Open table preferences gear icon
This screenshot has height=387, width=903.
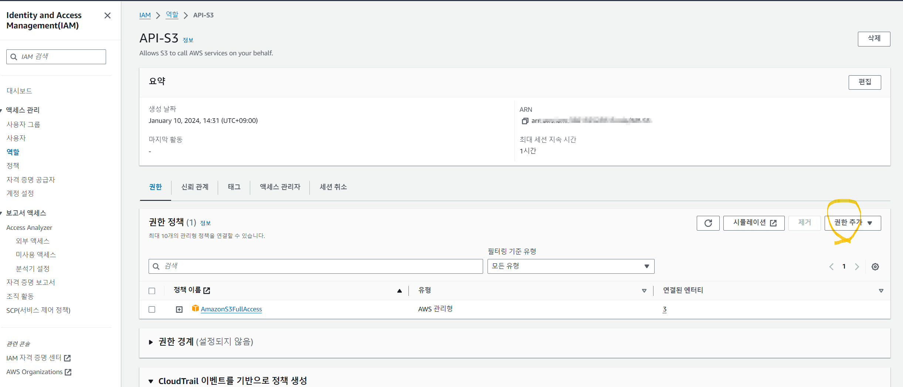pyautogui.click(x=875, y=267)
